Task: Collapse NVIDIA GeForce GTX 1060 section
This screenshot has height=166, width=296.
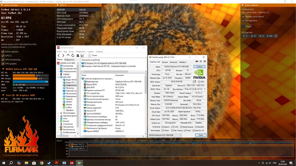Action: tap(3, 69)
